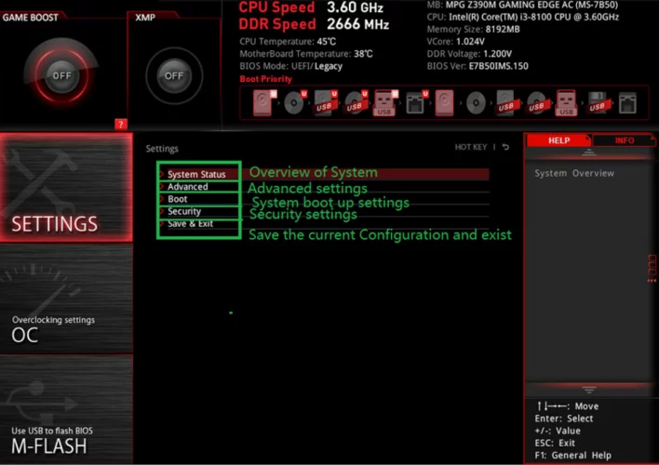
Task: Click the help panel bottom scroll handle
Action: [589, 391]
